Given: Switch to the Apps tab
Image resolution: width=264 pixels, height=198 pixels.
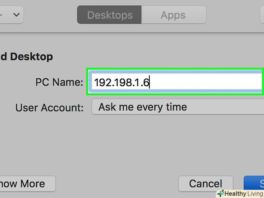Looking at the screenshot, I should tap(173, 15).
